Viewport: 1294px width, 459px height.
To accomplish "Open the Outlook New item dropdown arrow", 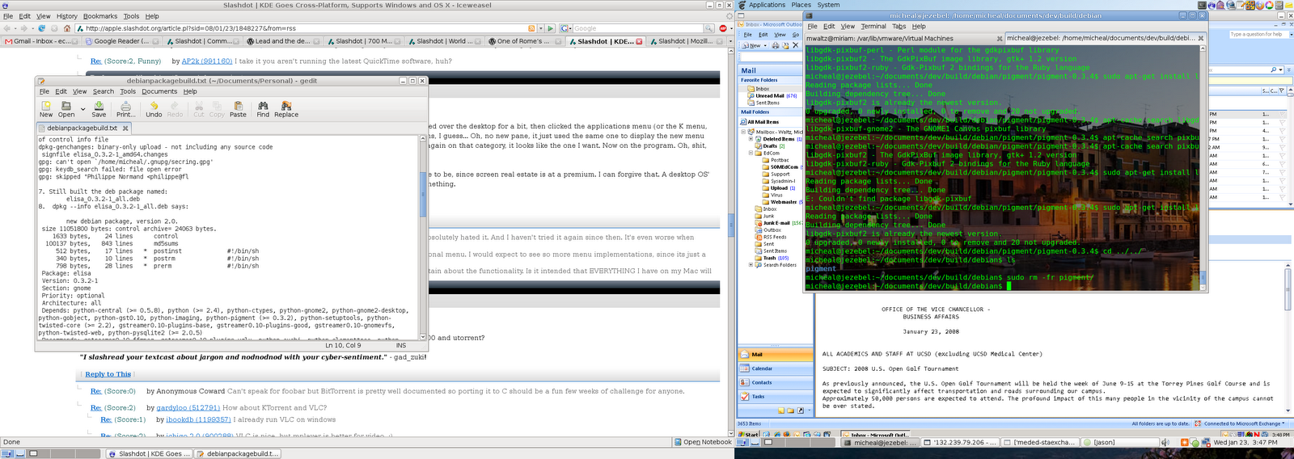I will pyautogui.click(x=764, y=46).
